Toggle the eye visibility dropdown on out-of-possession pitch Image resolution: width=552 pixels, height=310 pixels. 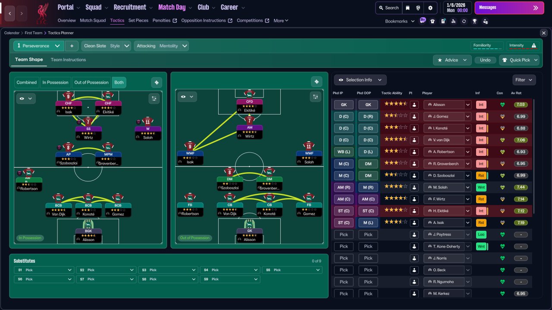187,97
